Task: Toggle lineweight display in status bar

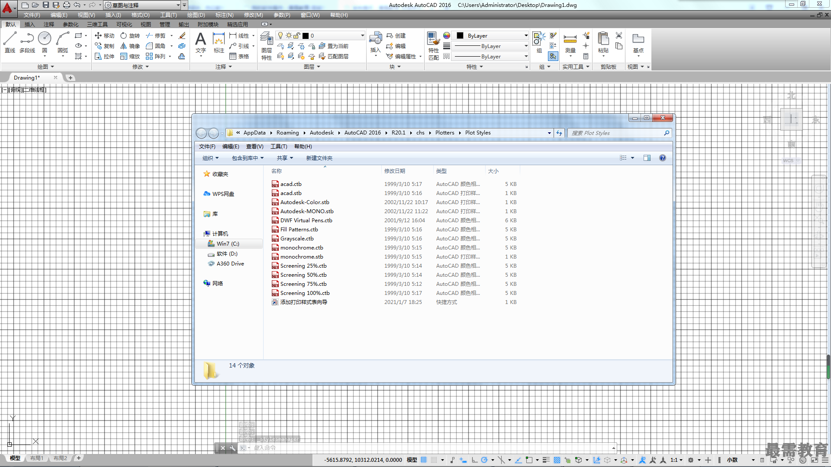Action: point(546,460)
